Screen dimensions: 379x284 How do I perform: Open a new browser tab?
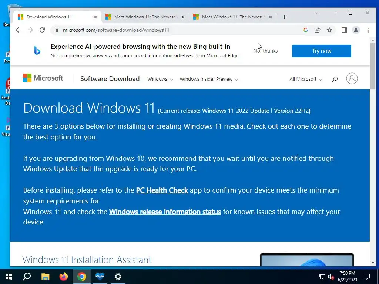pyautogui.click(x=285, y=17)
